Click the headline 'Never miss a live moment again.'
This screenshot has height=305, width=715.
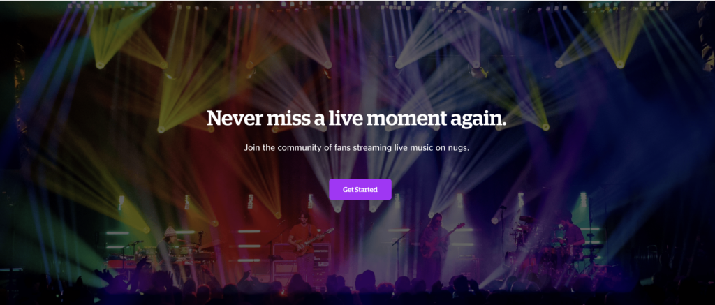coord(357,119)
